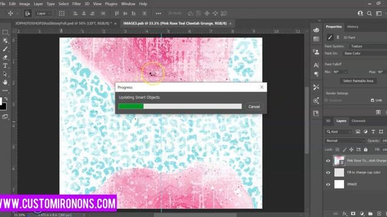This screenshot has width=387, height=217.
Task: Open the Character panel icon
Action: click(x=316, y=65)
